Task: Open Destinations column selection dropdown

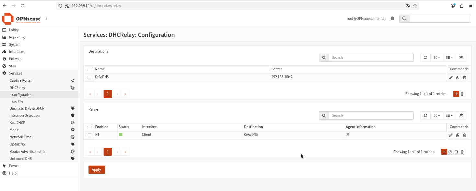Action: click(449, 58)
